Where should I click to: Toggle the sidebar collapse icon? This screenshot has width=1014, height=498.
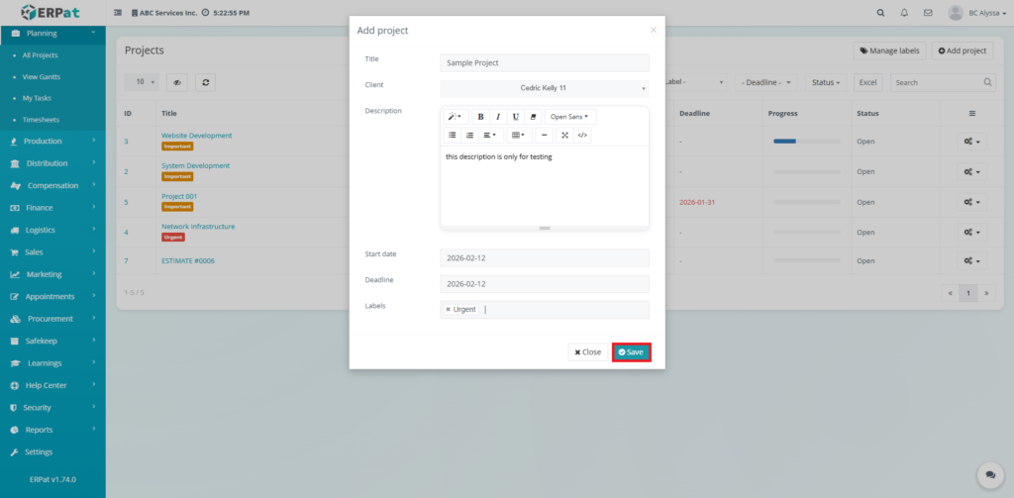pos(119,12)
